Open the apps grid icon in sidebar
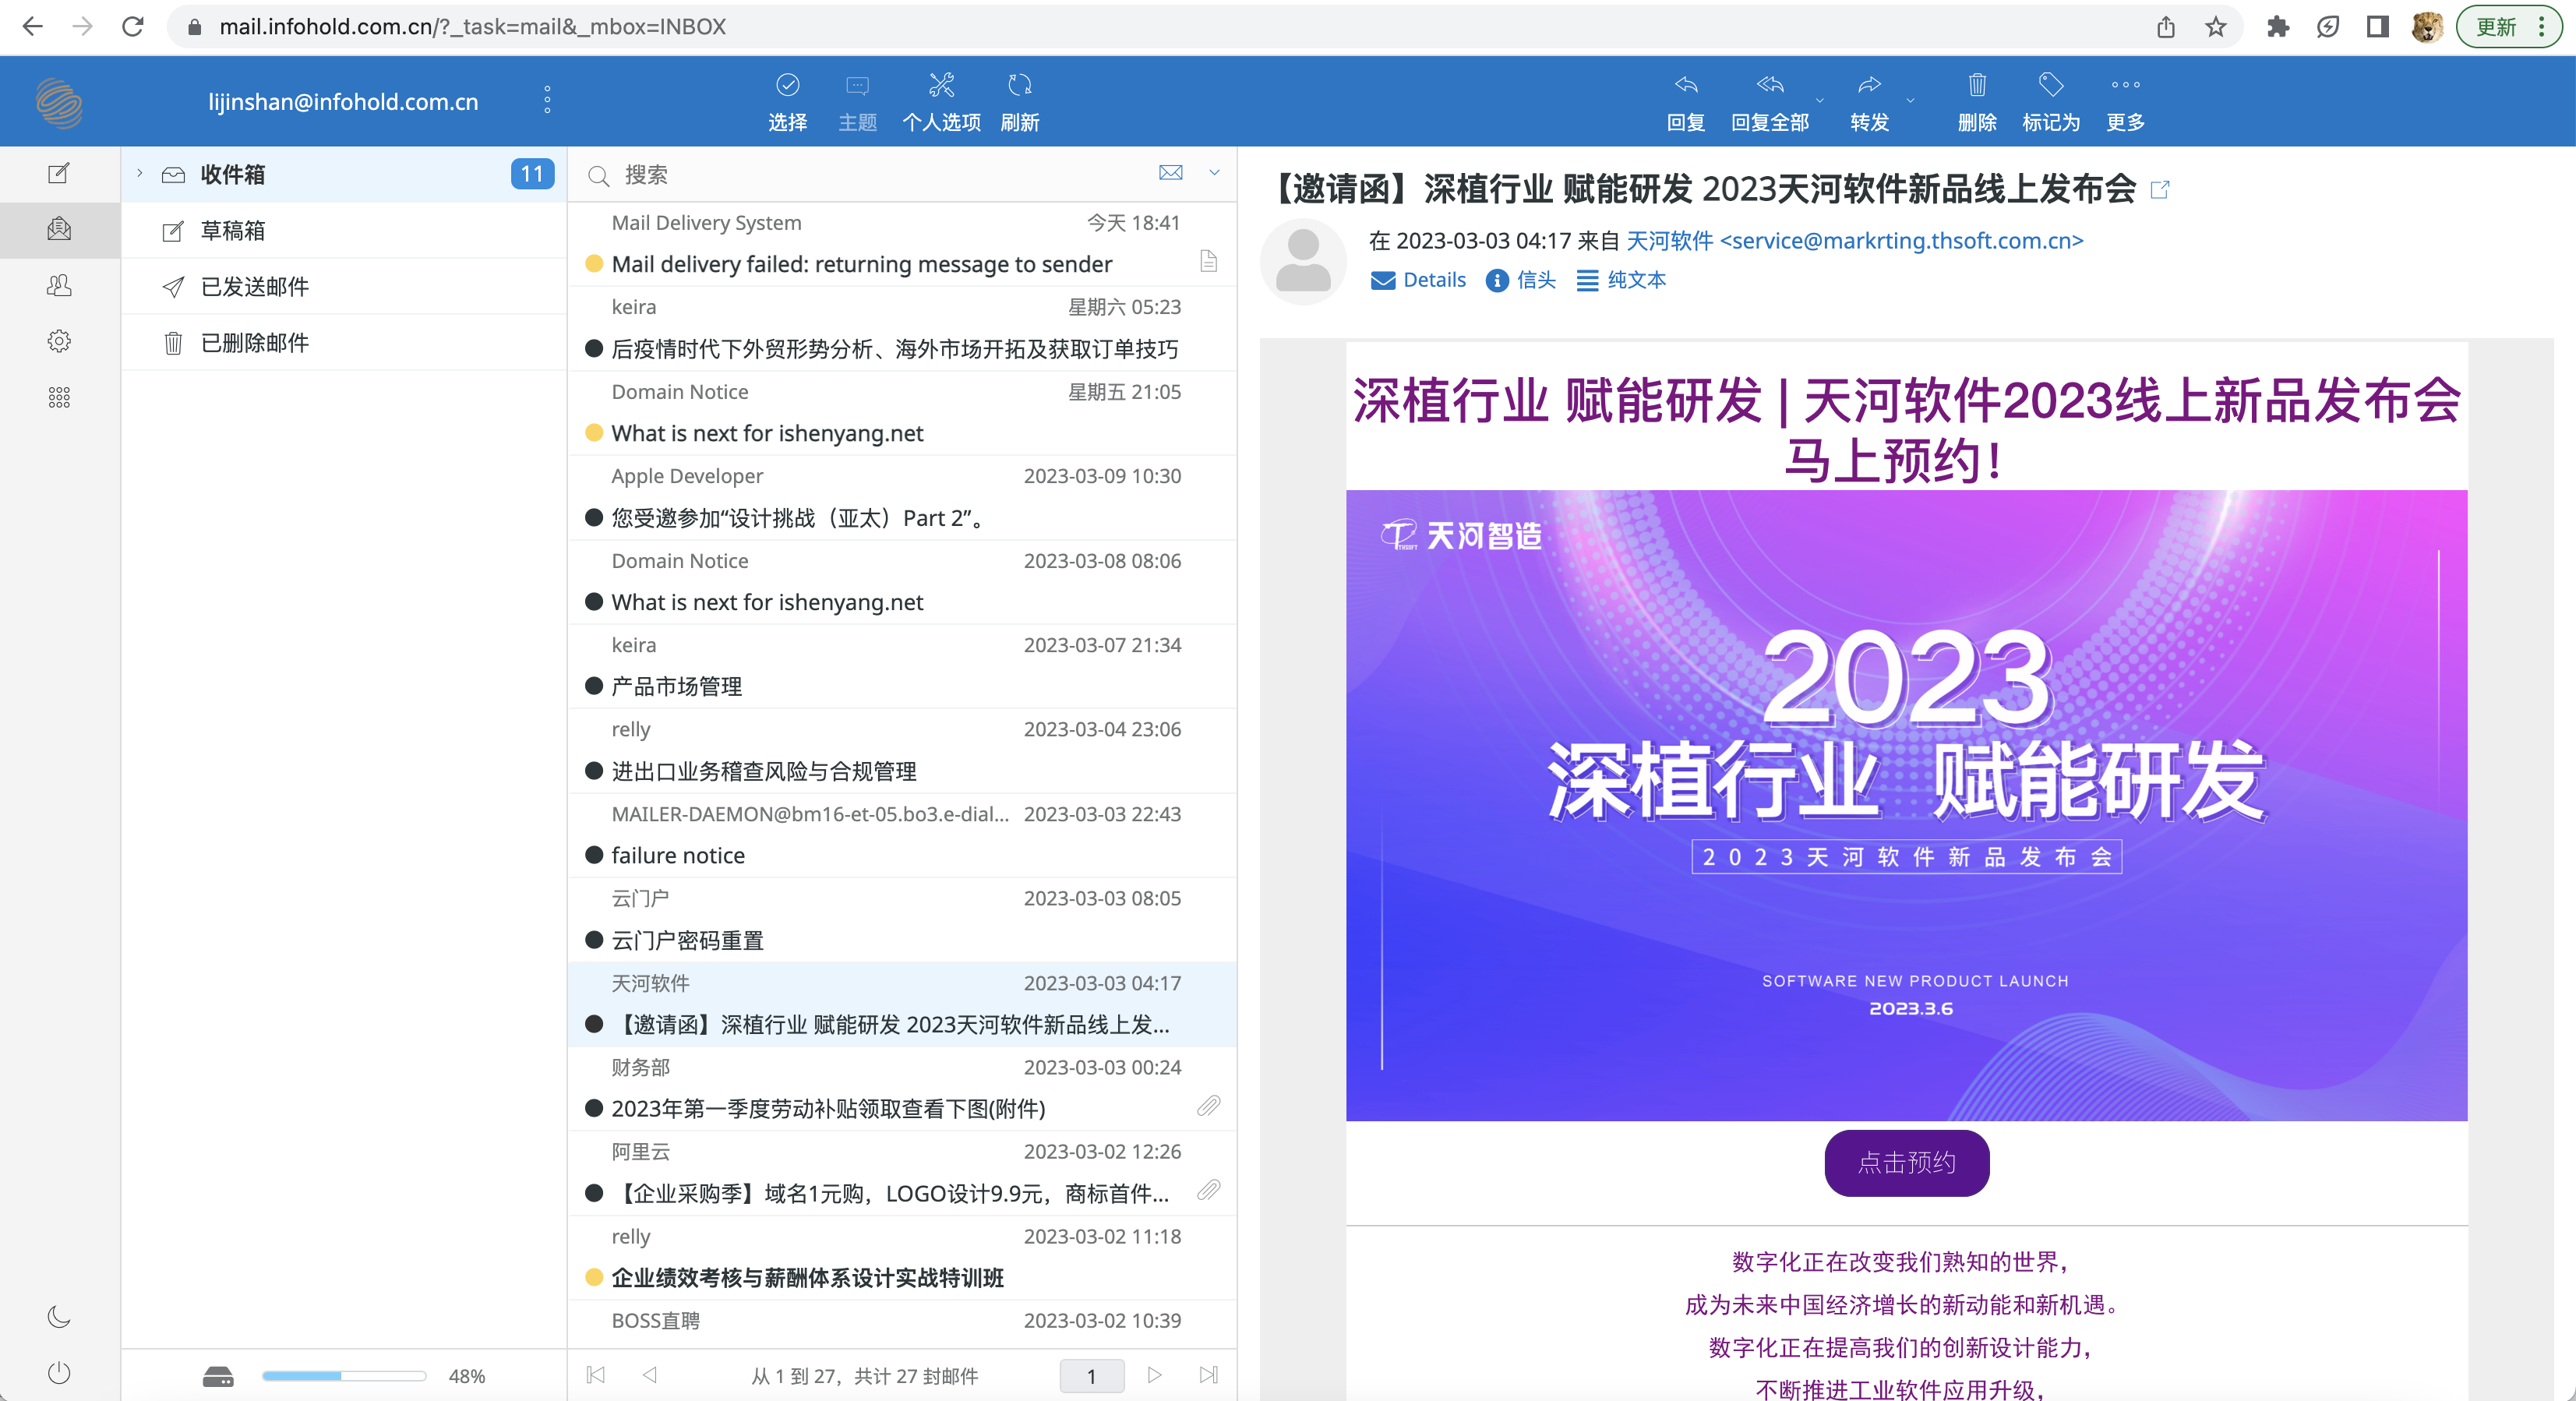The width and height of the screenshot is (2576, 1401). (59, 397)
